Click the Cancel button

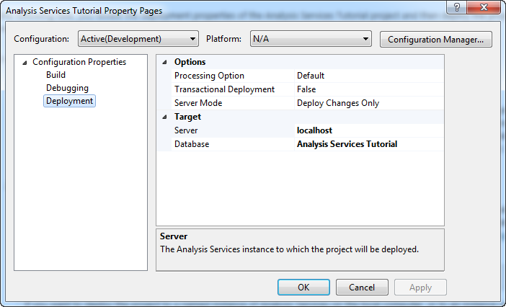(362, 288)
